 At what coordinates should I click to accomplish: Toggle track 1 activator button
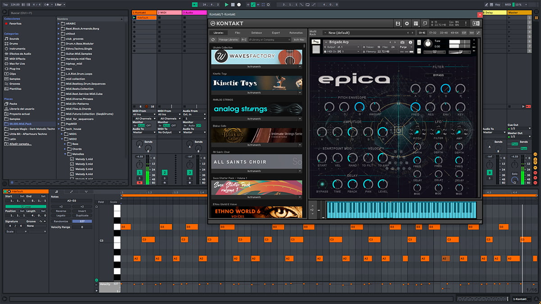tap(140, 172)
